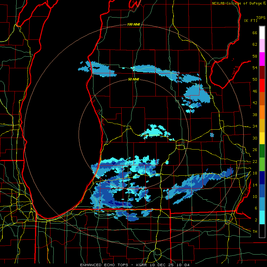Click the '66' legend value
Viewport: 267px width, 267px height.
click(255, 33)
